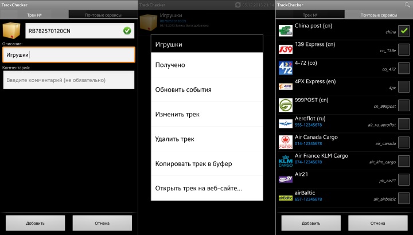Select Почтовые сервисы tab in the right panel
This screenshot has height=235, width=413.
379,15
